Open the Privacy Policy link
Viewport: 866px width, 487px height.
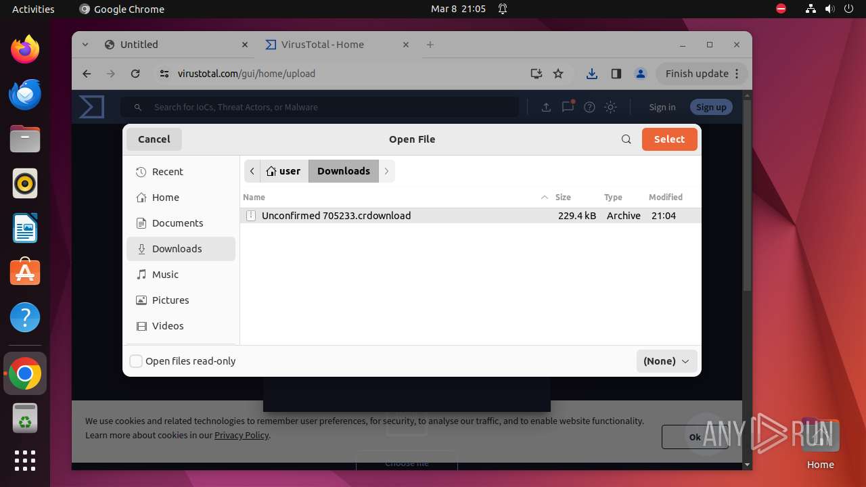[242, 435]
